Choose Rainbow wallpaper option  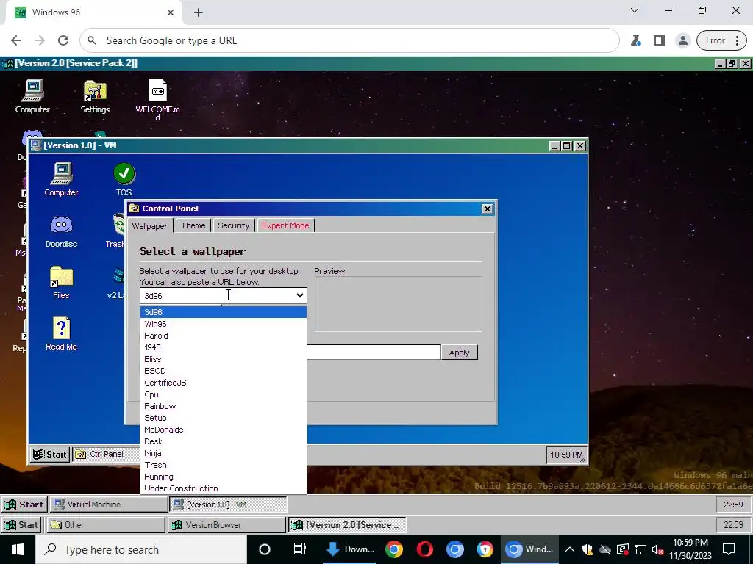[224, 406]
